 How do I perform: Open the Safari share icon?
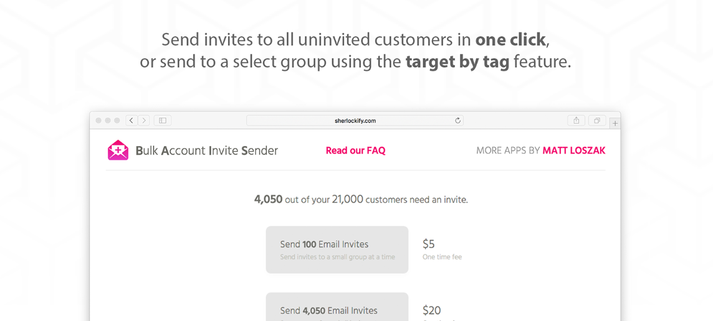[577, 121]
